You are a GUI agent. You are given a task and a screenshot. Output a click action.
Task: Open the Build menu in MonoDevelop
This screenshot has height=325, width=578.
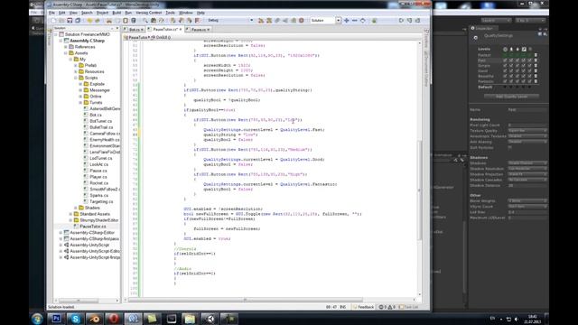click(117, 13)
